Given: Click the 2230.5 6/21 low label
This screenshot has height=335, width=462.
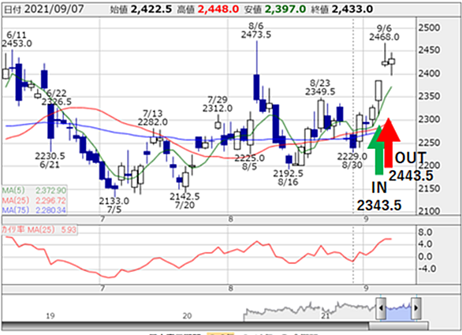Looking at the screenshot, I should coord(50,160).
